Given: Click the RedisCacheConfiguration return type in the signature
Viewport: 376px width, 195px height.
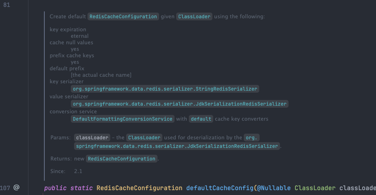Looking at the screenshot, I should pyautogui.click(x=139, y=188).
